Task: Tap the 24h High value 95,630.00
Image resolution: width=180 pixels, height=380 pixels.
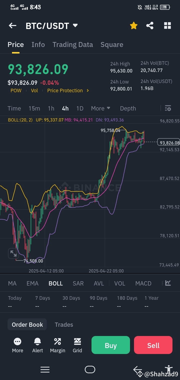Action: point(121,71)
